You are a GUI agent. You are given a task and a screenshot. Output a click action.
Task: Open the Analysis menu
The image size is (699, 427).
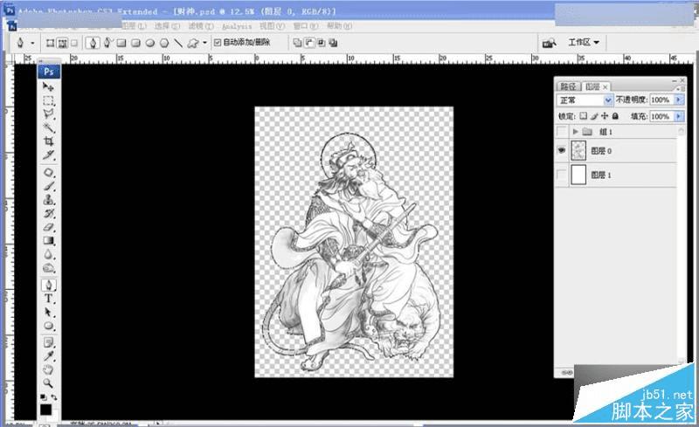[237, 26]
